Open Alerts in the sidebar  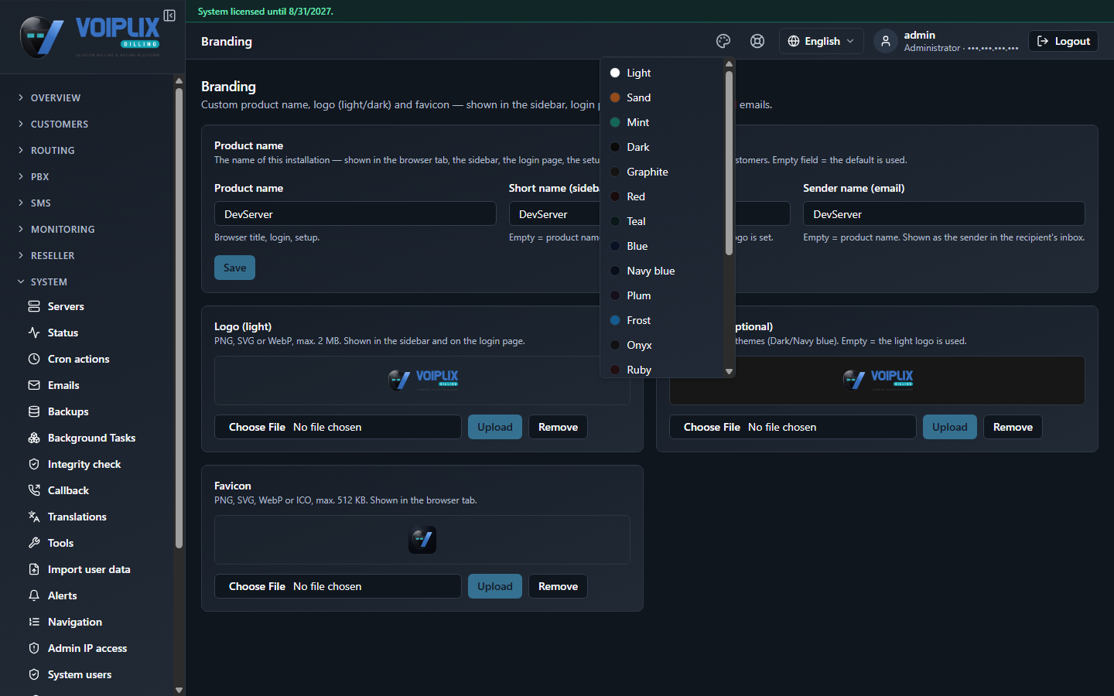coord(62,595)
